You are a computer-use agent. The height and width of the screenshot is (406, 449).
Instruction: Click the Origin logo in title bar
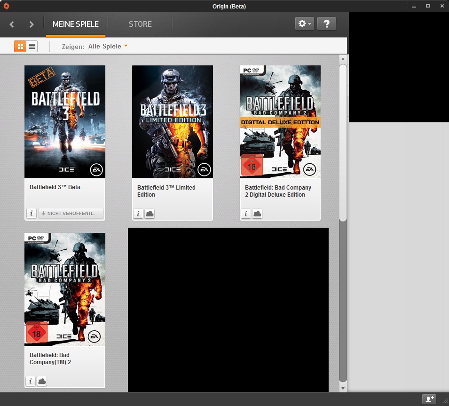point(6,6)
